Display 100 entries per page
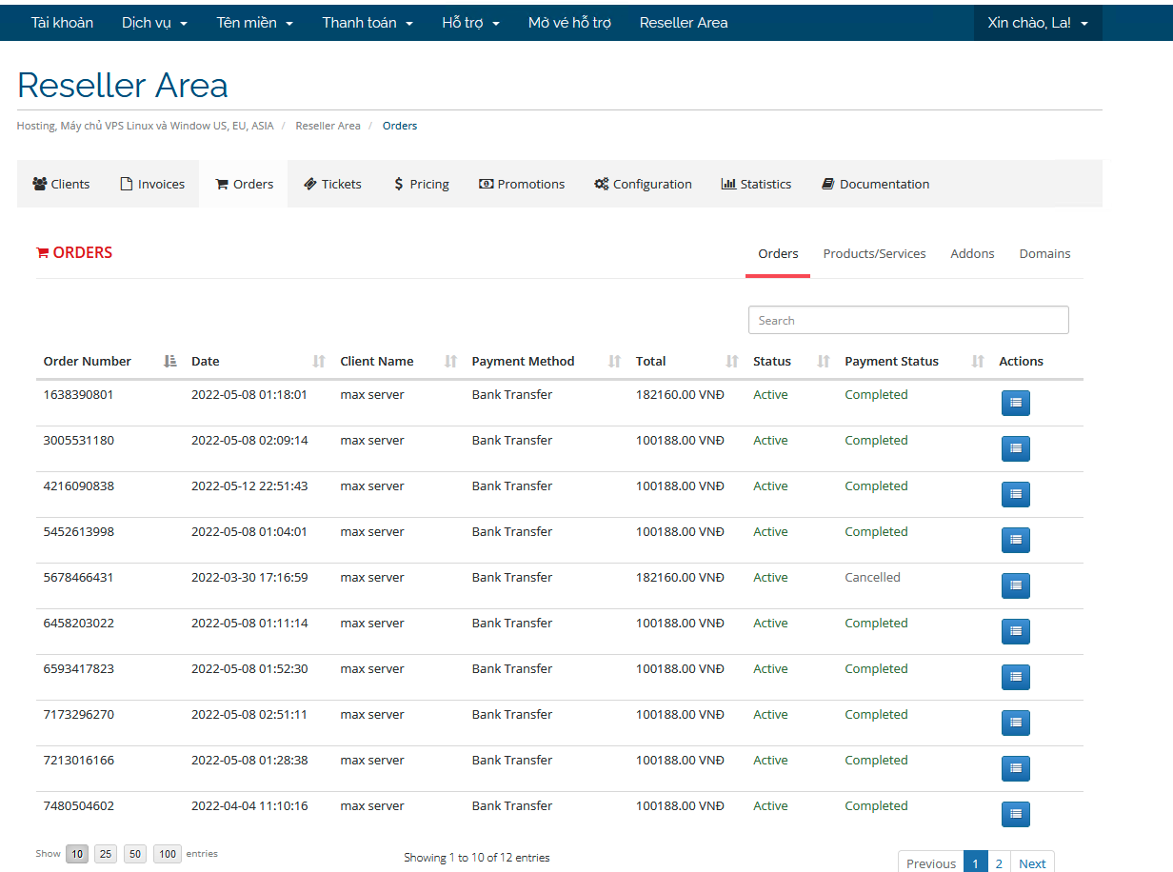1173x872 pixels. 168,854
